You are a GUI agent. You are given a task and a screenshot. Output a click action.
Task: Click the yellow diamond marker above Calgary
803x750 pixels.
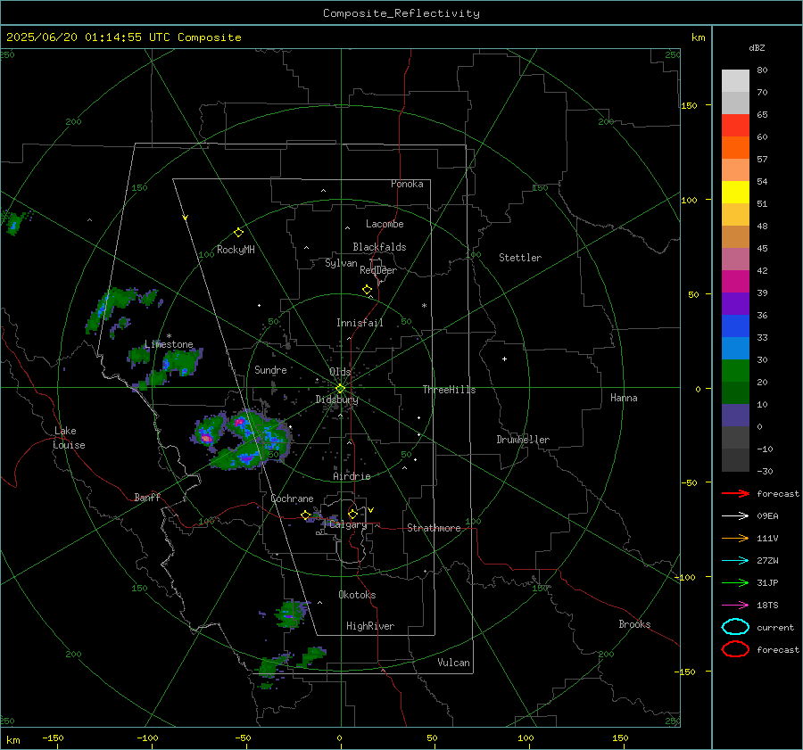tap(352, 514)
